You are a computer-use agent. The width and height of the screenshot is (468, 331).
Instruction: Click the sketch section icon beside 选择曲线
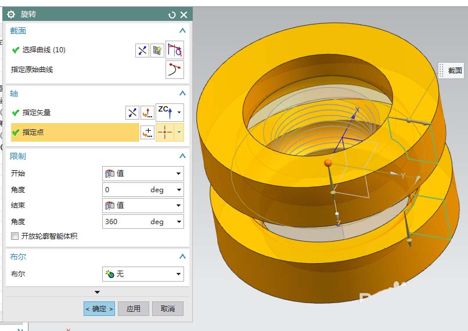point(157,51)
